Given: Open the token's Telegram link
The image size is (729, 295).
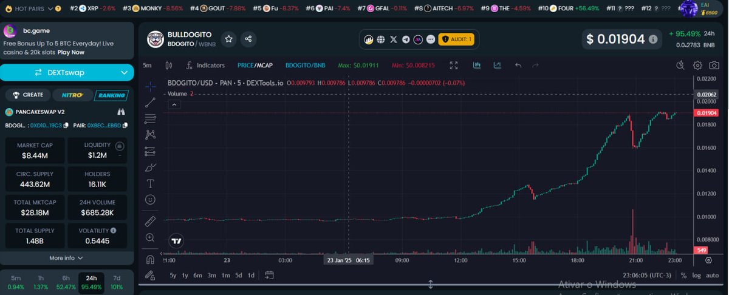Looking at the screenshot, I should (406, 39).
